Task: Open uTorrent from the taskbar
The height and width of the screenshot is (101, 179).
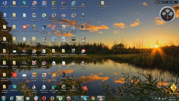Action: point(60,98)
